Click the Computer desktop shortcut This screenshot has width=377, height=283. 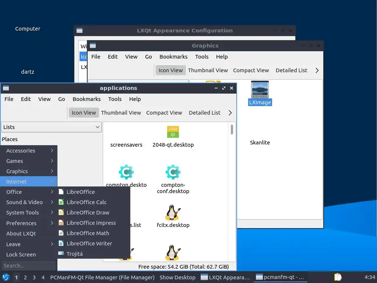coord(28,29)
